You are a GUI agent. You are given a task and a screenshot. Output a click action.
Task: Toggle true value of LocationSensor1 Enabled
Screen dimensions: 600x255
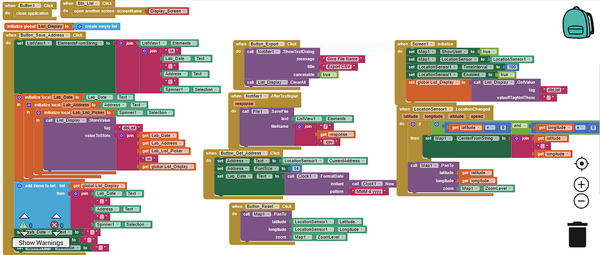click(503, 74)
